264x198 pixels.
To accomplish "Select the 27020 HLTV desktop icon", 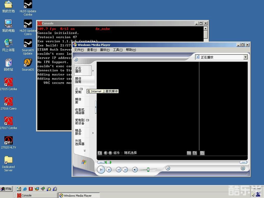I will click(x=8, y=142).
